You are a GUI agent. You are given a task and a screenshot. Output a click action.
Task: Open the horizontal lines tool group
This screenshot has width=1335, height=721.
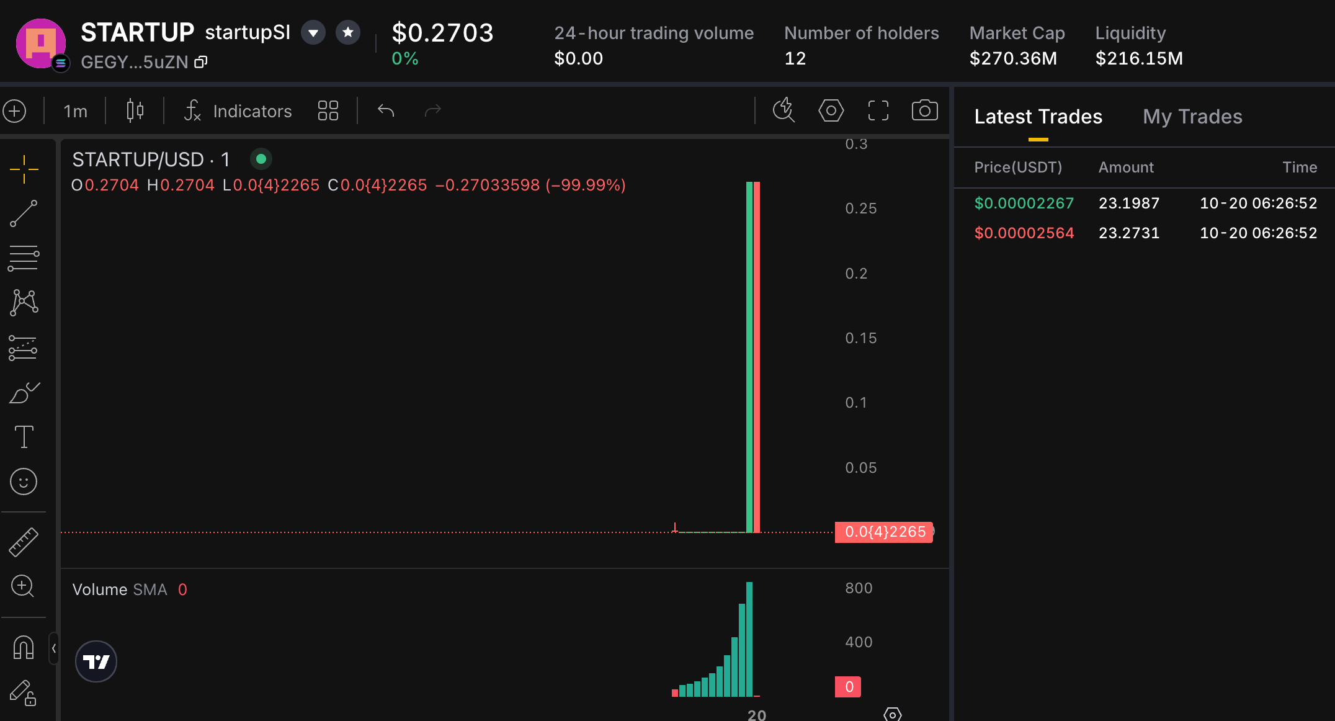pyautogui.click(x=24, y=258)
